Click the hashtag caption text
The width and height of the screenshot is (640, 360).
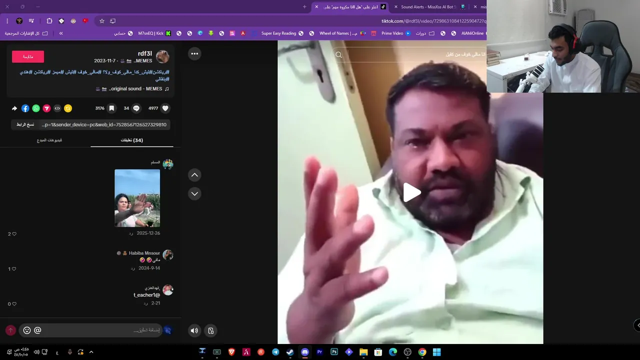click(x=94, y=75)
